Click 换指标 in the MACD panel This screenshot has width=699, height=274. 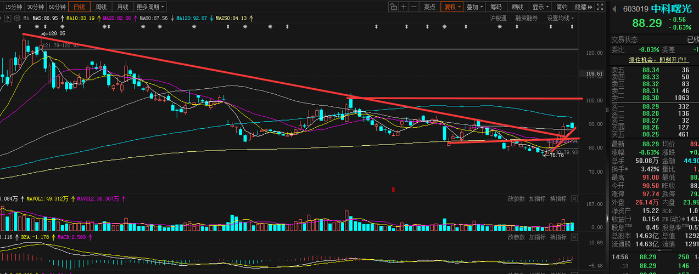pyautogui.click(x=558, y=237)
